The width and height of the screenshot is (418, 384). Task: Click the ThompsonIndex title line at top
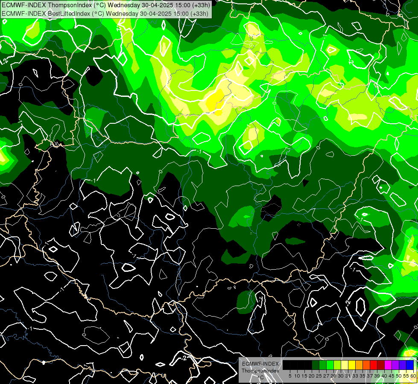[106, 5]
